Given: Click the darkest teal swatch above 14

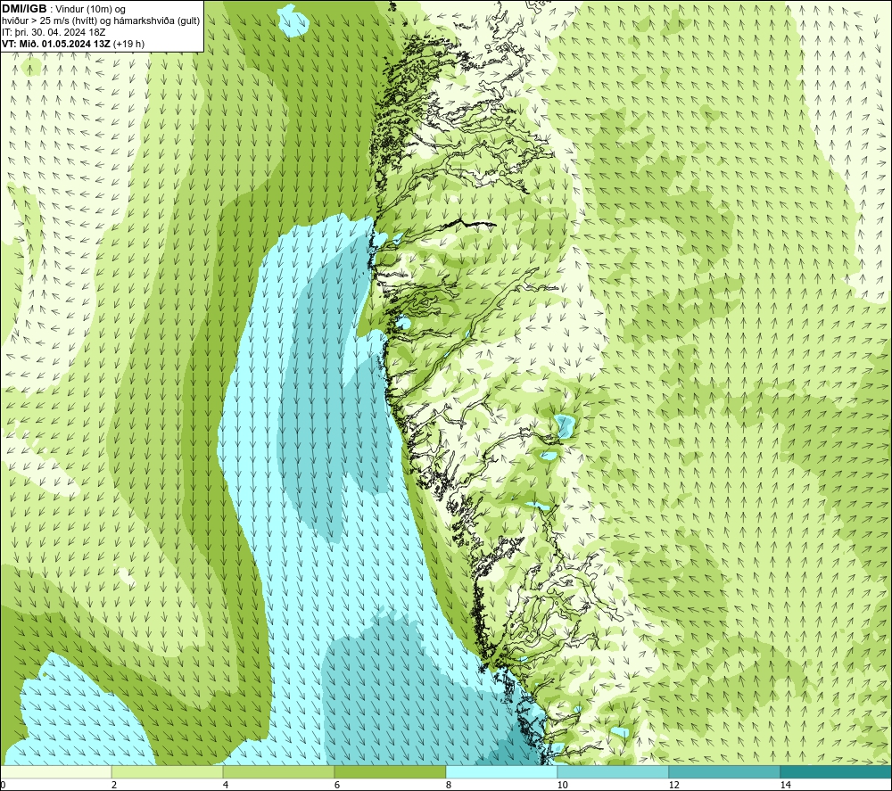Looking at the screenshot, I should [x=836, y=771].
